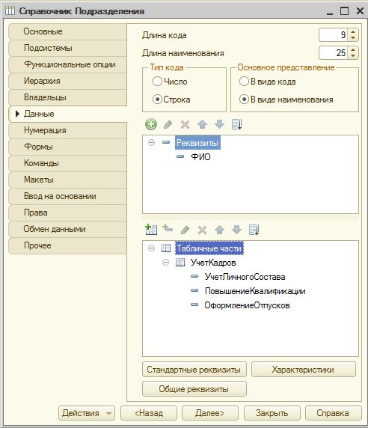Open the Основные tab
Viewport: 368px width, 428px height.
[67, 31]
